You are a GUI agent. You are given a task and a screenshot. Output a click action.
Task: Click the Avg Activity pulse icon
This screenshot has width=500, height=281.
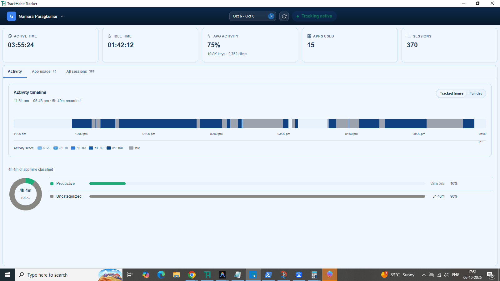coord(209,36)
